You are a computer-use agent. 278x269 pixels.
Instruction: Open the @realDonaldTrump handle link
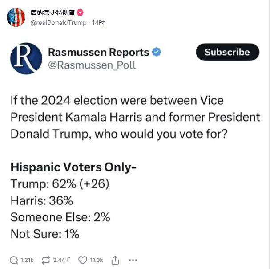[x=59, y=23]
